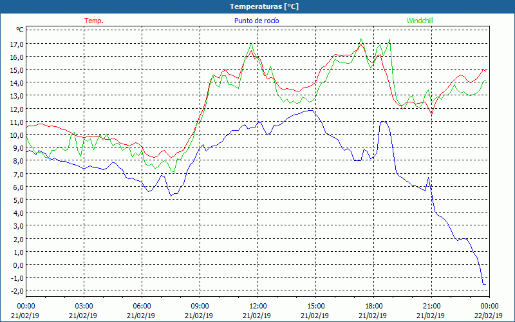Click the 1,0 y-axis label
Screen dimensions: 515x322
click(x=18, y=252)
